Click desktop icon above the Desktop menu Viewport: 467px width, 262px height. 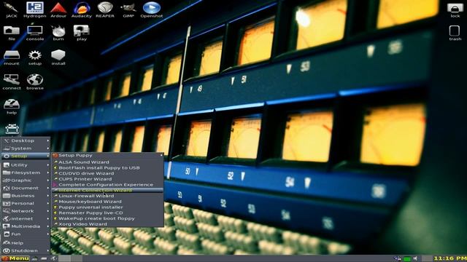[12, 130]
